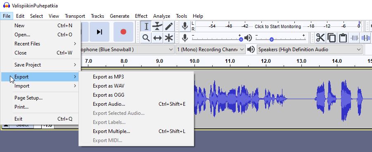Open the Help menu

point(198,16)
